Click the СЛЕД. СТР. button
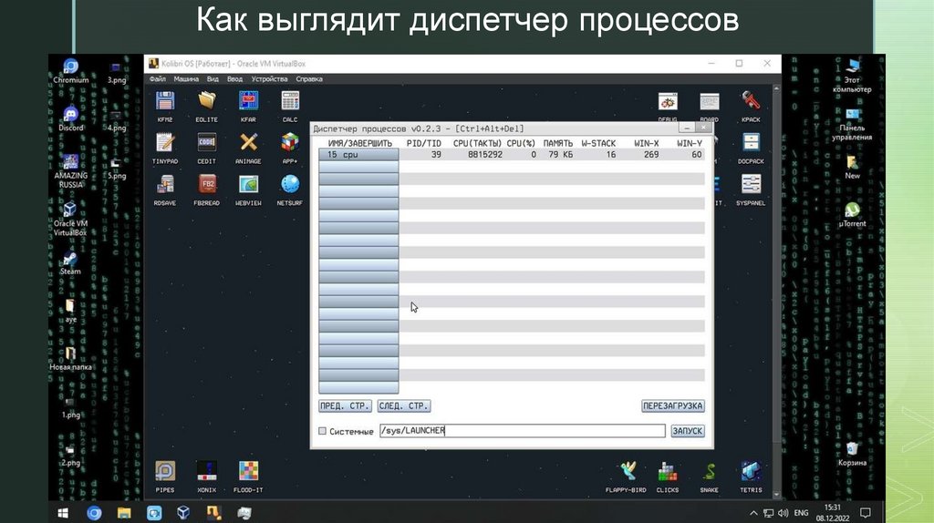The width and height of the screenshot is (934, 523). click(404, 405)
